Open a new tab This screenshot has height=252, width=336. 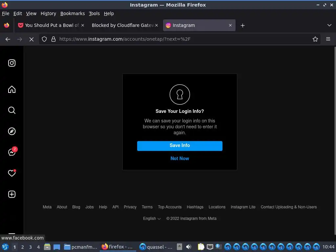click(242, 26)
